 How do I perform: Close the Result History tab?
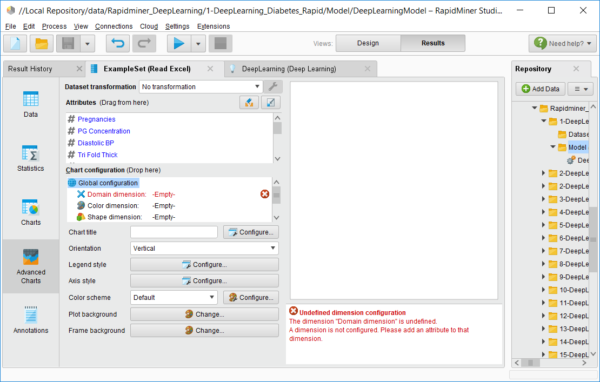(79, 69)
